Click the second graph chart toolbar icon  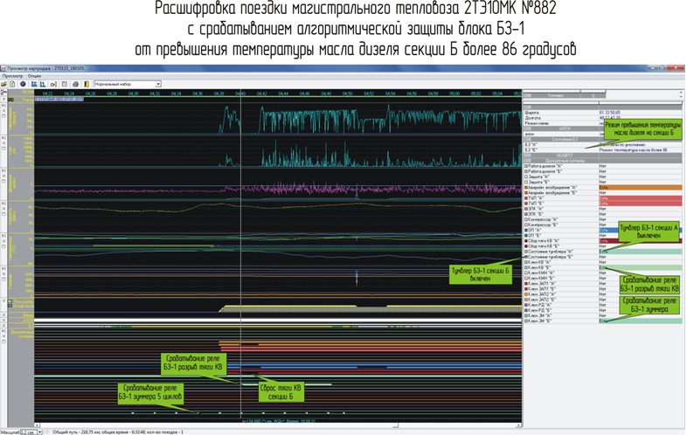[x=42, y=84]
